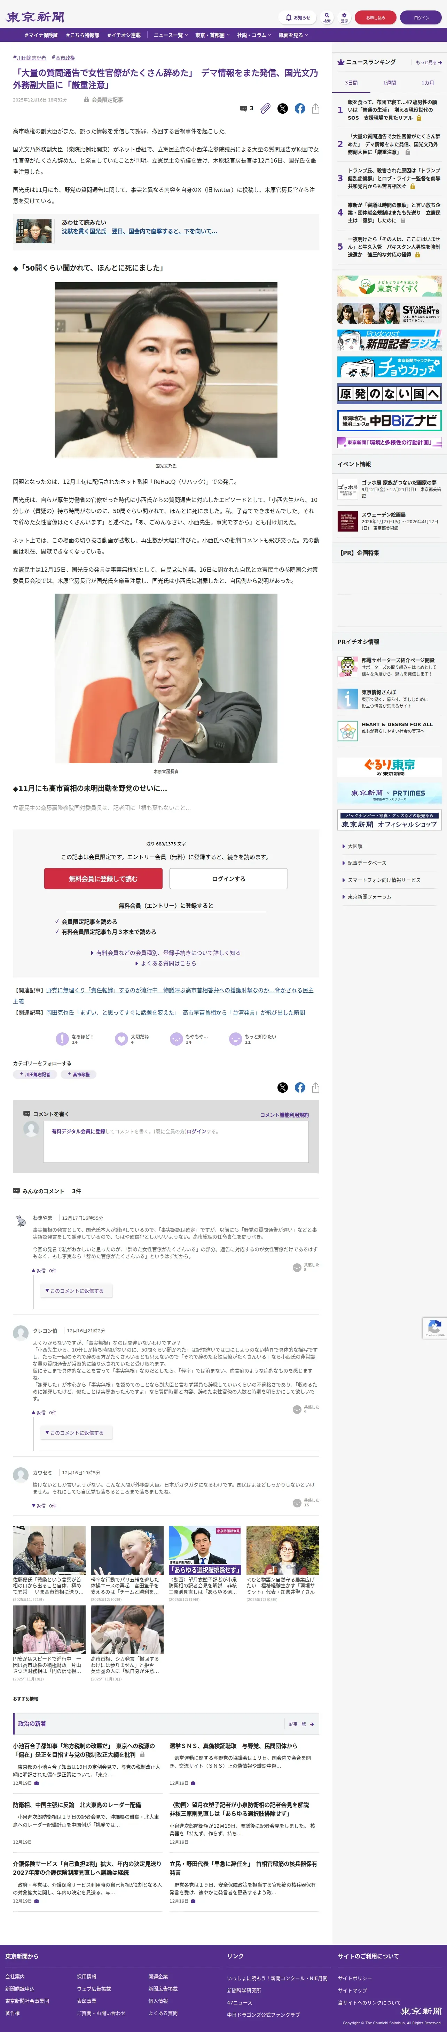Screen dimensions: 447x2032
Task: Click the ログインする button in paywall box
Action: (x=228, y=878)
